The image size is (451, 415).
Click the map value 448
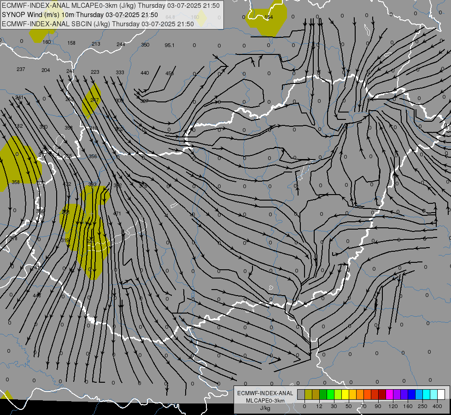(37, 296)
